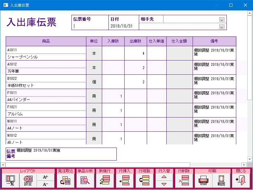Insert a row using 行挿入
The height and width of the screenshot is (190, 253).
point(124,181)
